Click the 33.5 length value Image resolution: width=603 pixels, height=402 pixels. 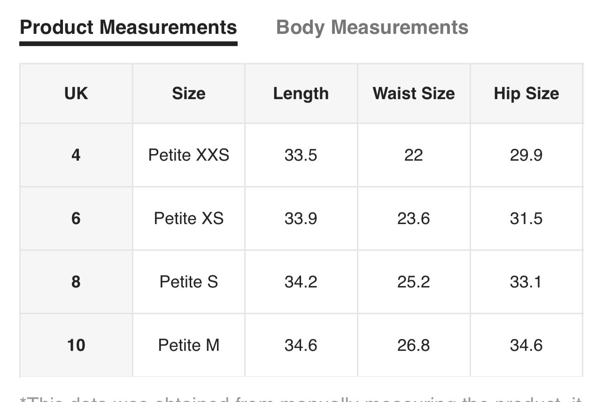(x=301, y=155)
